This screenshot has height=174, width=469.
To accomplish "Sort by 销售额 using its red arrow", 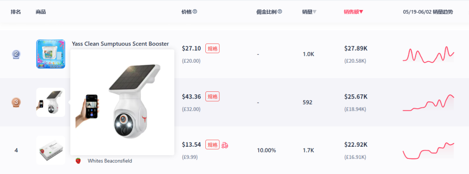I will [361, 12].
